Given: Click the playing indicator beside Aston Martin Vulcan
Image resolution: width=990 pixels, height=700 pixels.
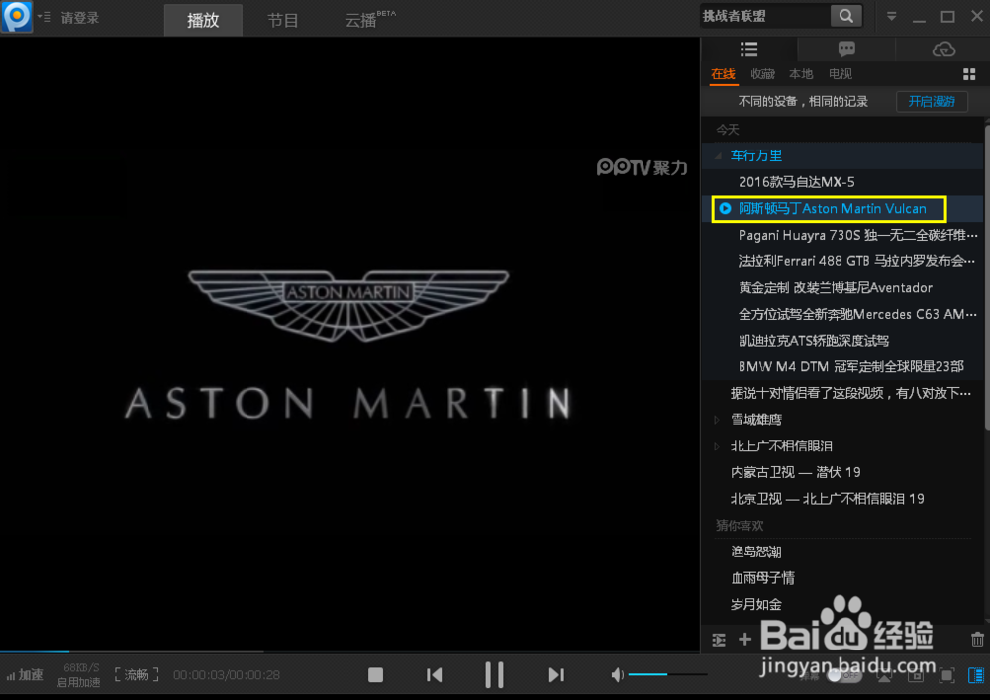Looking at the screenshot, I should click(x=725, y=208).
